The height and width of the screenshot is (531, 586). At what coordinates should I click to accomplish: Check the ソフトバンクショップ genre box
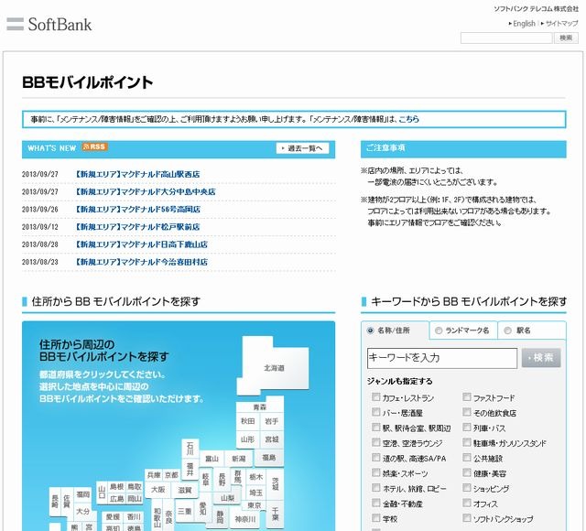click(x=467, y=518)
